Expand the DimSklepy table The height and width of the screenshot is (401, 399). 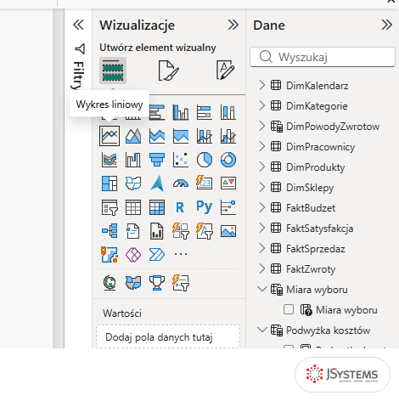pos(262,187)
